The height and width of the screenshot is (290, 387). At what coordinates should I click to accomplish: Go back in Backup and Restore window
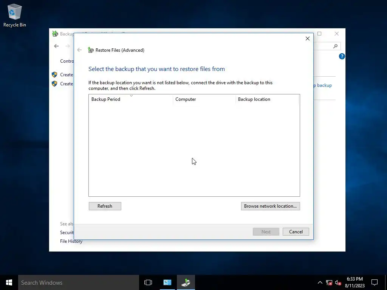(x=56, y=46)
